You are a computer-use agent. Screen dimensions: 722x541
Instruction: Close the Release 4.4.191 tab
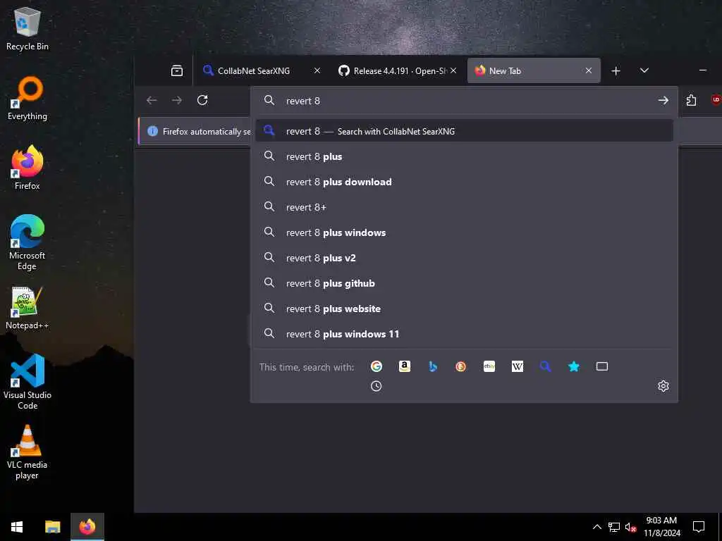(453, 71)
